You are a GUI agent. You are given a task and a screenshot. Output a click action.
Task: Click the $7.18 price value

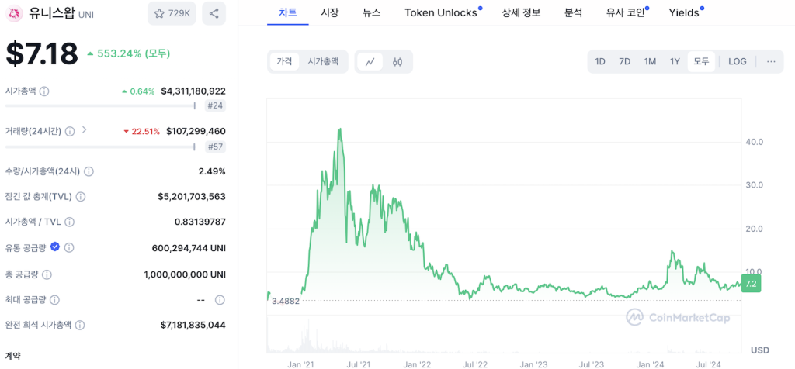(x=42, y=53)
